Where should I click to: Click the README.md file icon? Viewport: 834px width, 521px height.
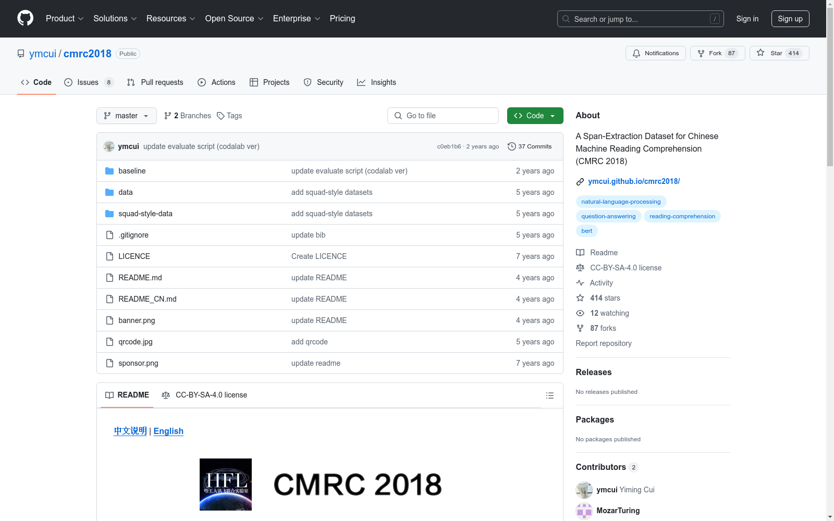tap(109, 278)
